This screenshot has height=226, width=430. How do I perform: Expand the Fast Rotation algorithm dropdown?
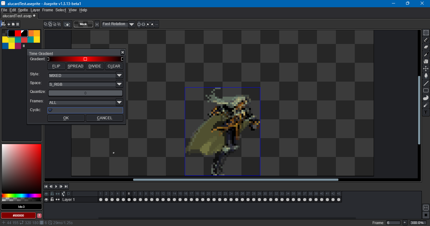pos(132,24)
